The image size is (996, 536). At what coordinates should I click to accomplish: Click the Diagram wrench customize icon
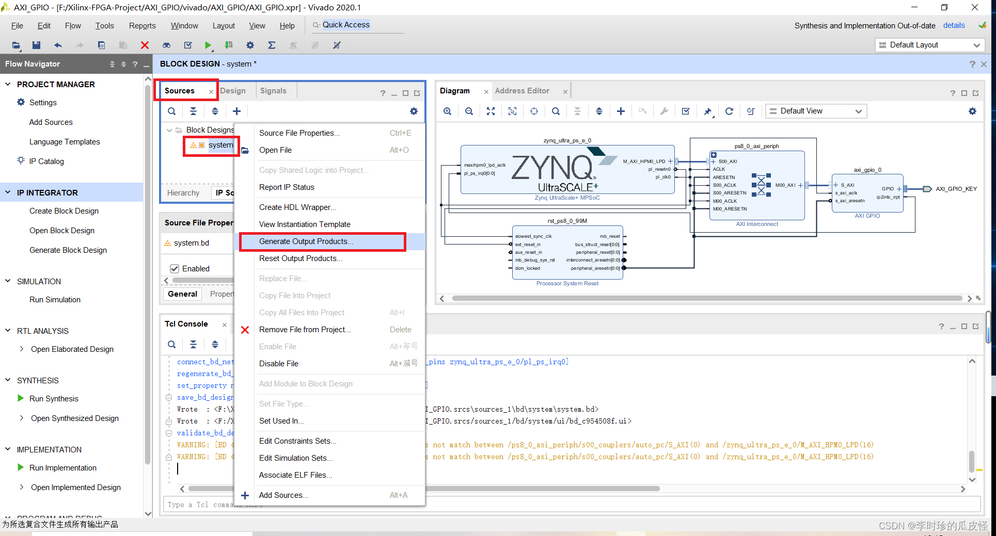coord(664,111)
